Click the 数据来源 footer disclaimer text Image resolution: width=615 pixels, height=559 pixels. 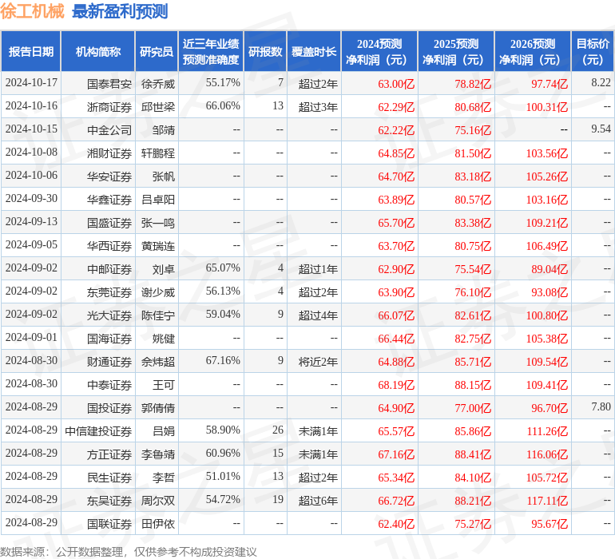[129, 552]
